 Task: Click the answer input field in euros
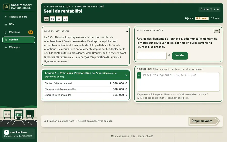pos(152,56)
